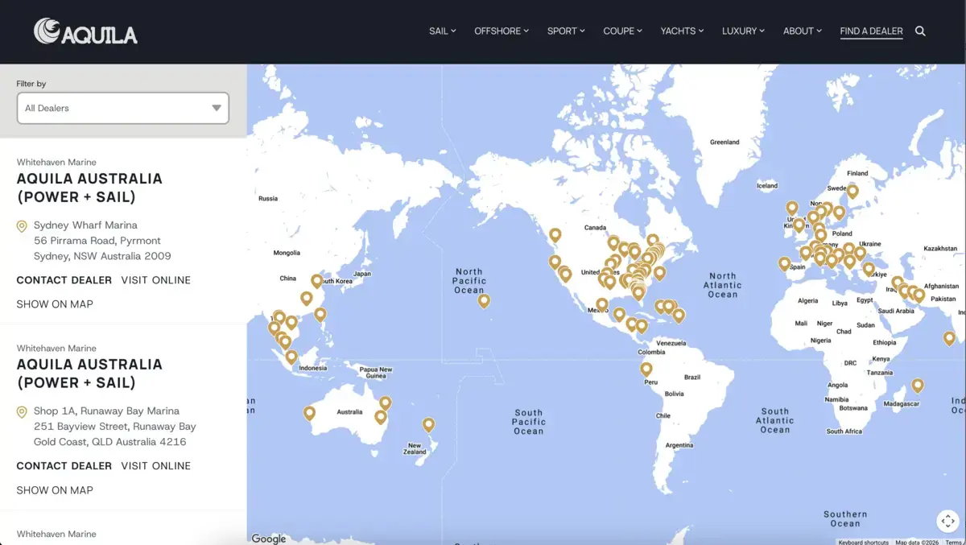Select the dealer pin in Finland

tap(852, 191)
